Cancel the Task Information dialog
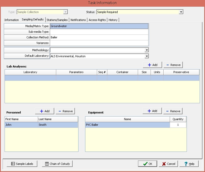205x172 pixels. (x=168, y=164)
